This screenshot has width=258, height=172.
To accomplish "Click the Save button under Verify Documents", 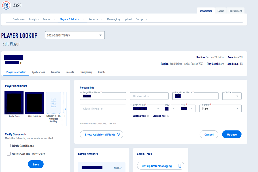I will pos(36,164).
